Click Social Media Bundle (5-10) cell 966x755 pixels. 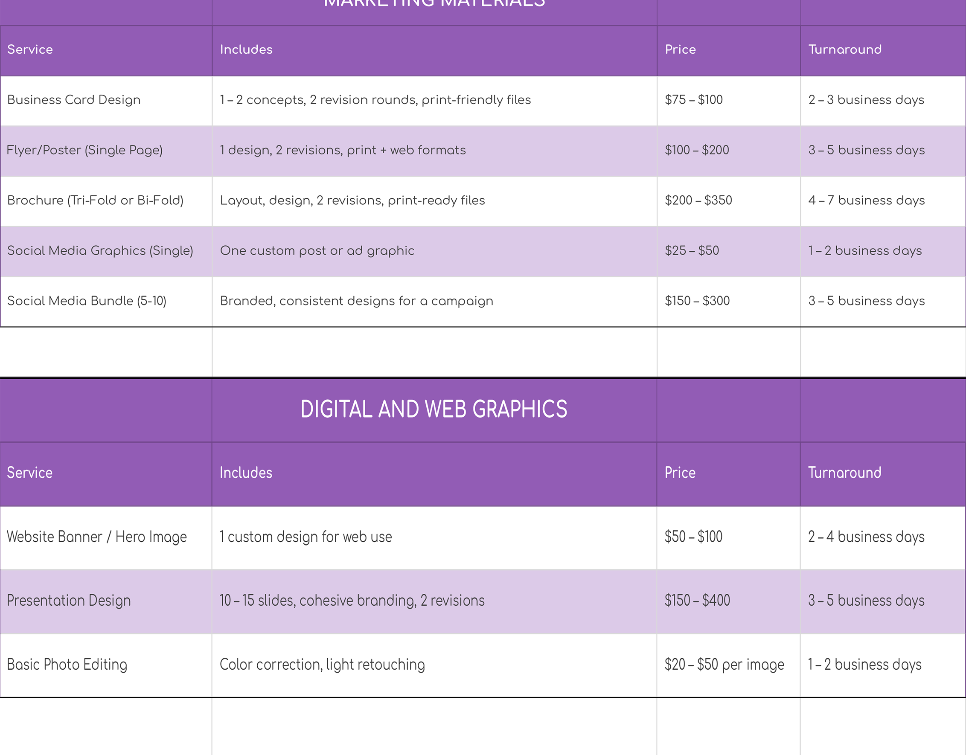[x=87, y=301]
